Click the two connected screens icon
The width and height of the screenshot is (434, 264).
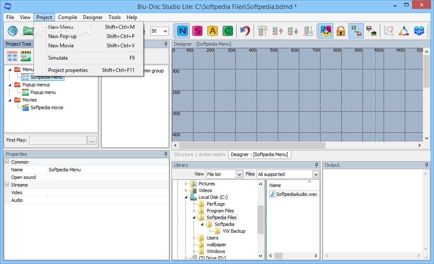point(371,31)
